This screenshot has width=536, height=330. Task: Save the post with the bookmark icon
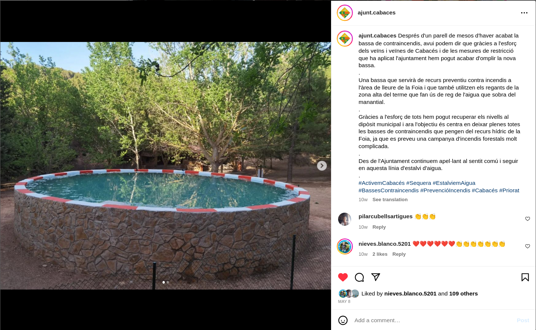525,277
